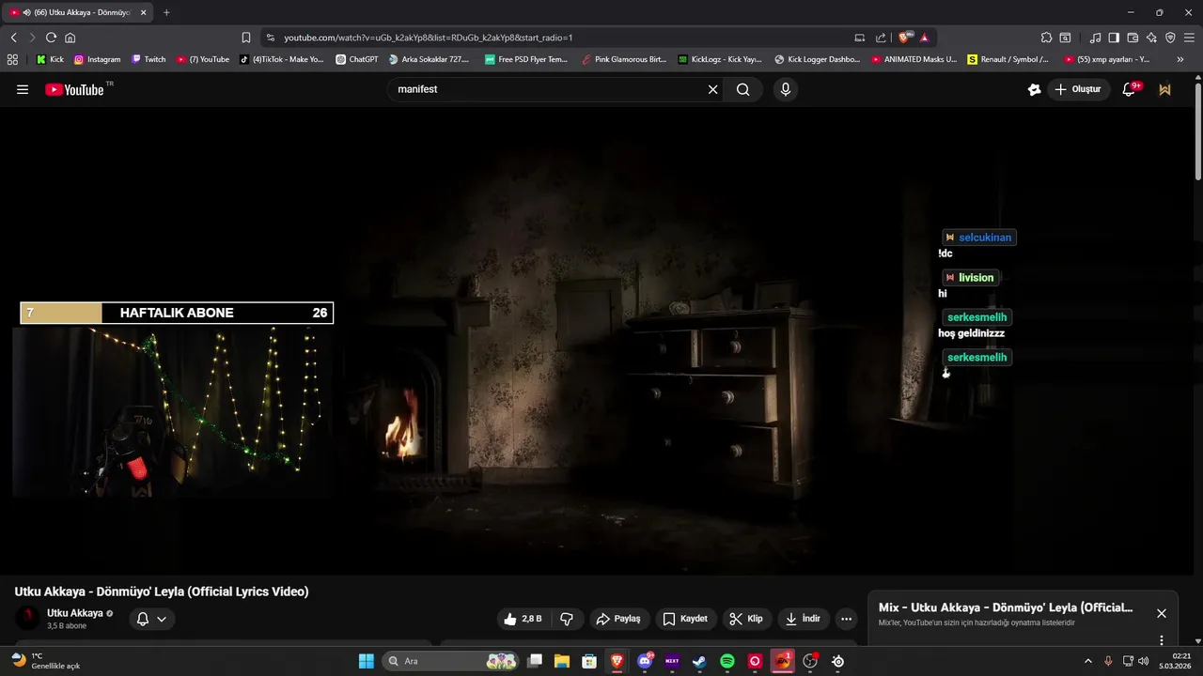The height and width of the screenshot is (676, 1203).
Task: Click the YouTube search magnifier button
Action: 743,89
